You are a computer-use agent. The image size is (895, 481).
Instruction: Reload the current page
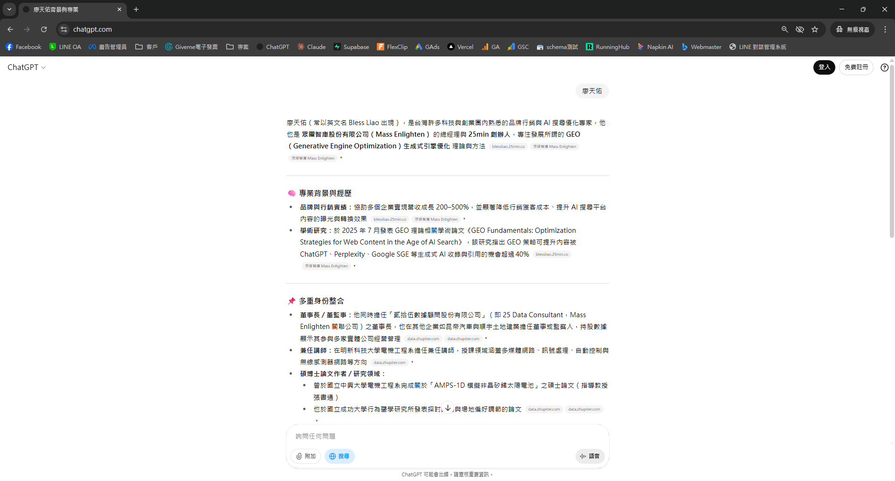click(44, 29)
